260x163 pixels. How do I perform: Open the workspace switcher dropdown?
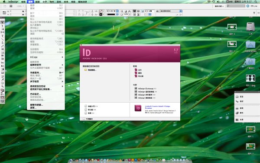click(219, 6)
